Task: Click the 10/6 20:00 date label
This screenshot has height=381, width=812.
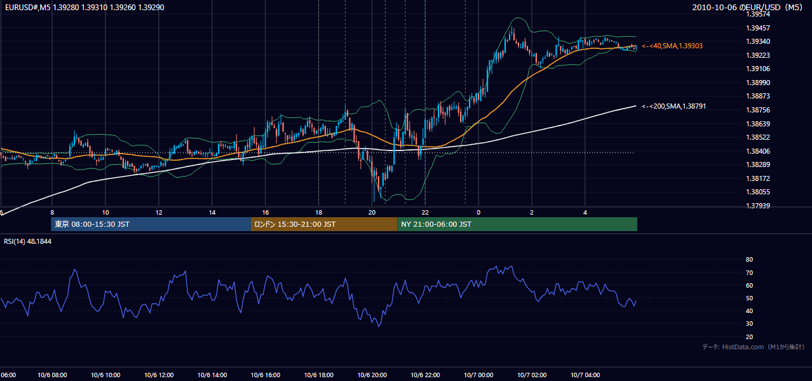Action: (372, 375)
